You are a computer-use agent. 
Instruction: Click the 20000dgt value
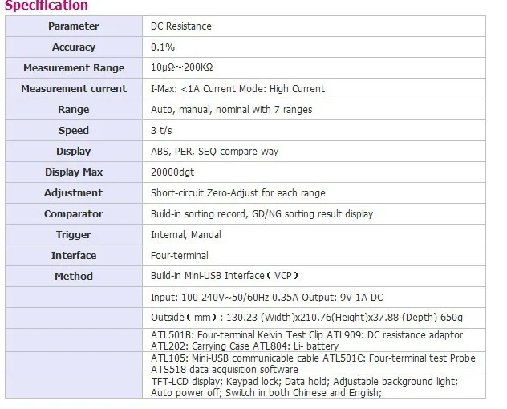(172, 172)
